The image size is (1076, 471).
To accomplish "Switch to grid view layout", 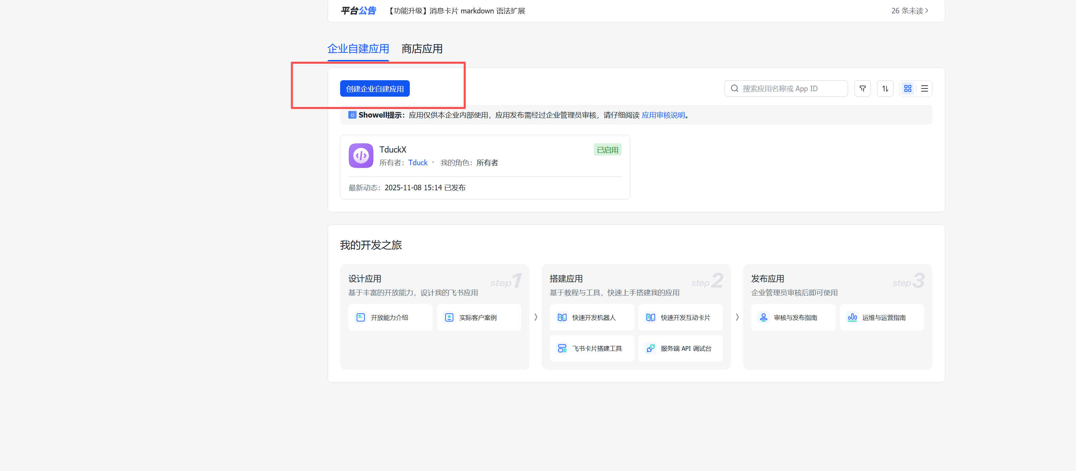I will coord(907,88).
